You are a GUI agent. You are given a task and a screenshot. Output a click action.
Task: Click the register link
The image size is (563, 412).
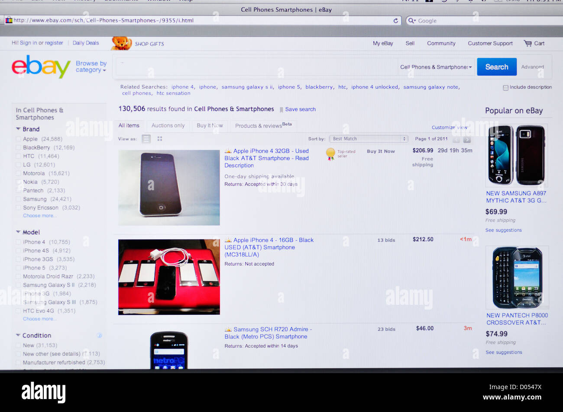54,43
